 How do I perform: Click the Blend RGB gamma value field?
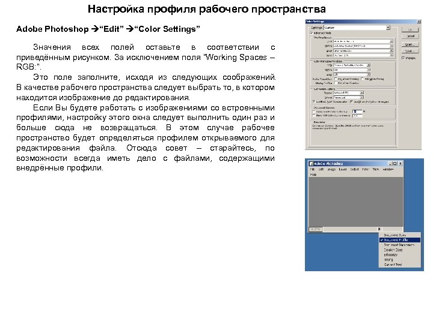click(357, 116)
